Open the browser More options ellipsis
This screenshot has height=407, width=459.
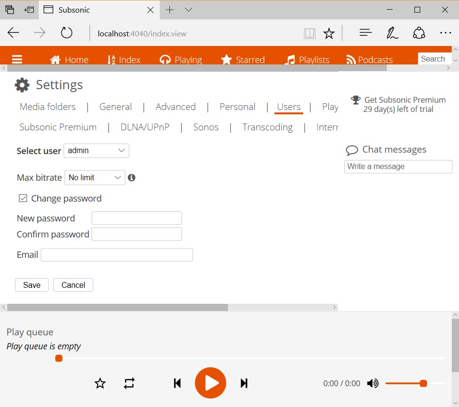pyautogui.click(x=445, y=33)
